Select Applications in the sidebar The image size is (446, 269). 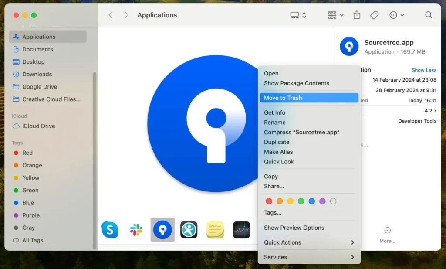coord(48,37)
